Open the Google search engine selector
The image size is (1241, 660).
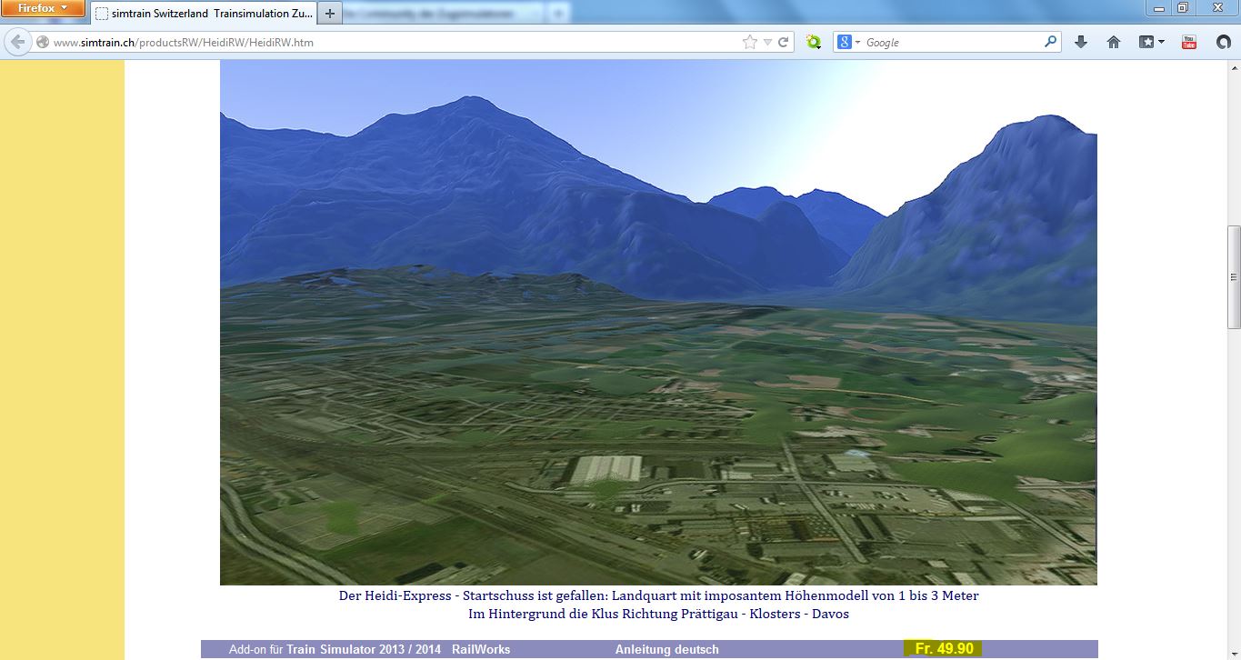tap(848, 43)
